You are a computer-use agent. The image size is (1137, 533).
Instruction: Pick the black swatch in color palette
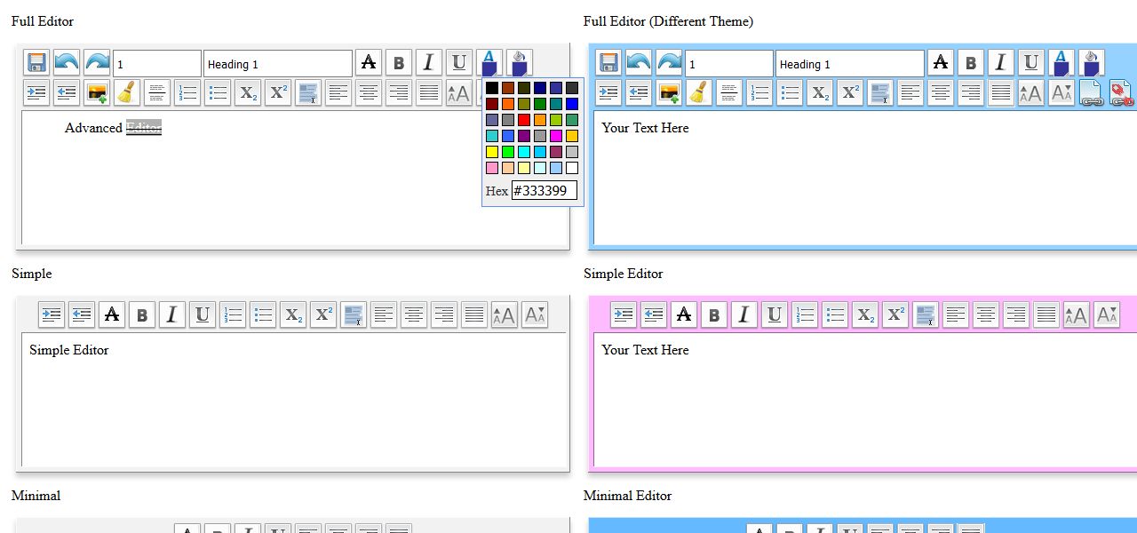click(492, 88)
